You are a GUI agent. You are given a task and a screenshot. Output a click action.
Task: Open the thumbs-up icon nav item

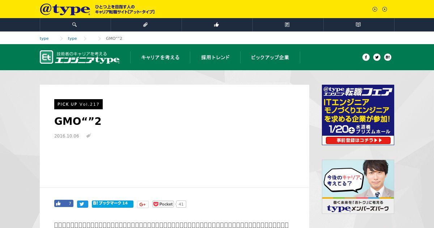216,25
